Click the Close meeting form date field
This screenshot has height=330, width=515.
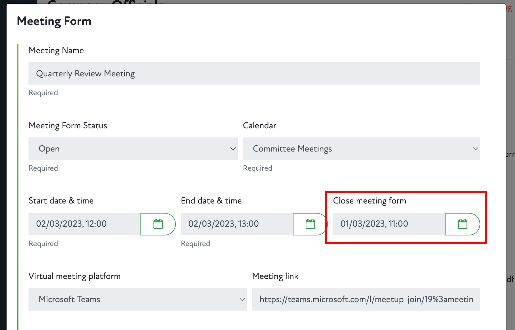click(x=389, y=224)
